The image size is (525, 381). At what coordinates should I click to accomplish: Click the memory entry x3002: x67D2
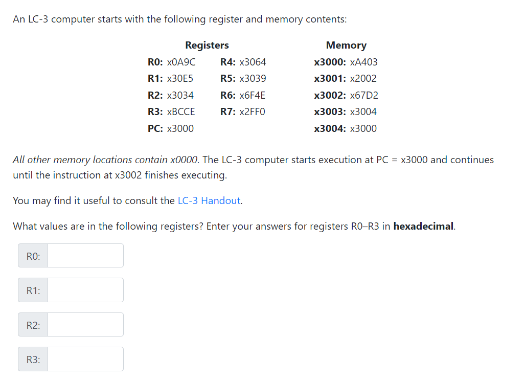point(346,95)
